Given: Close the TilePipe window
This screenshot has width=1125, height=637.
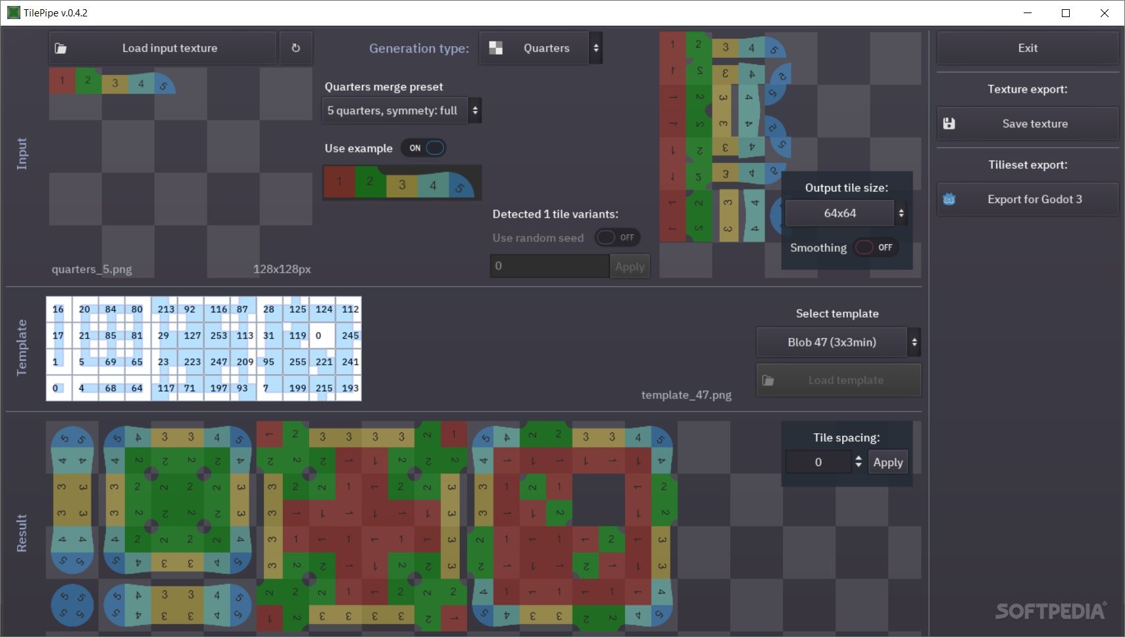Looking at the screenshot, I should (1105, 13).
